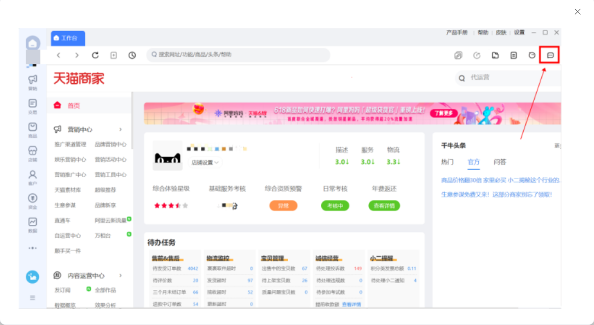
Task: Open 顺手买一件 link
Action: pos(68,251)
